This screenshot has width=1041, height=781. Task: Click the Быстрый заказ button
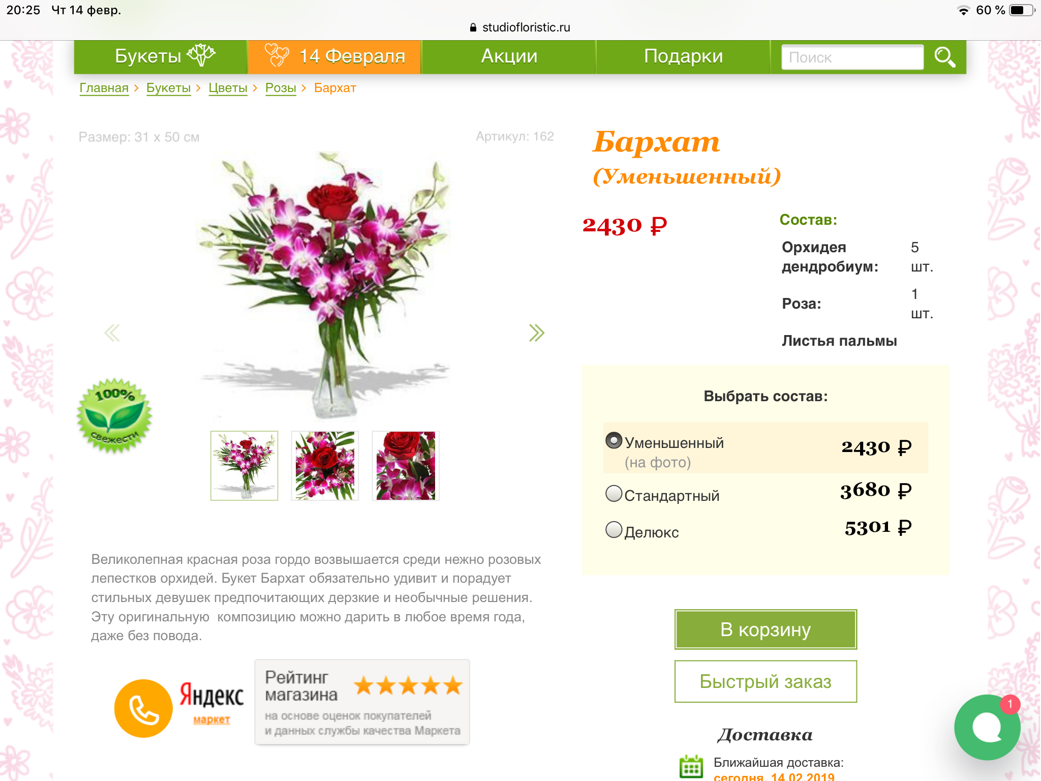coord(766,681)
